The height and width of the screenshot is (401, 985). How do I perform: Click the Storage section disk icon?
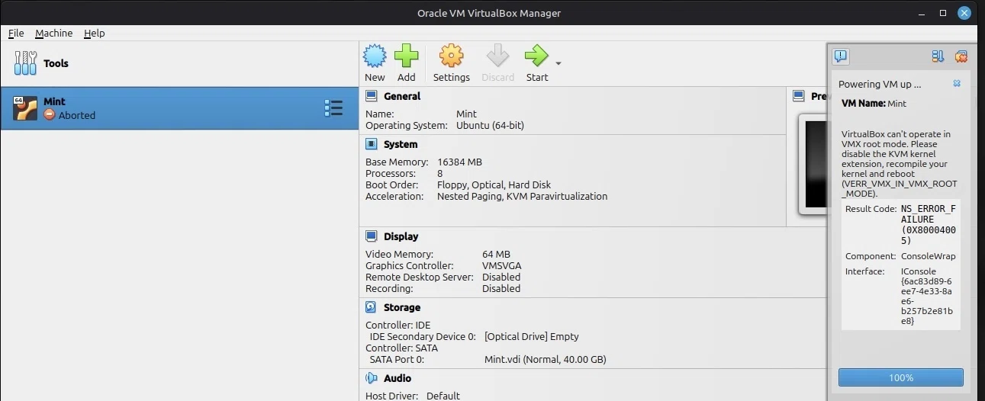[372, 307]
